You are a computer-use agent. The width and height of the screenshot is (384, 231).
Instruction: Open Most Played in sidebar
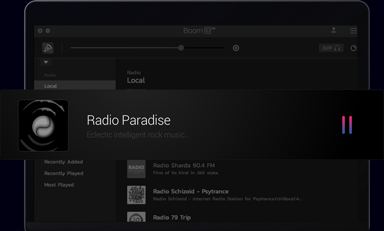59,185
